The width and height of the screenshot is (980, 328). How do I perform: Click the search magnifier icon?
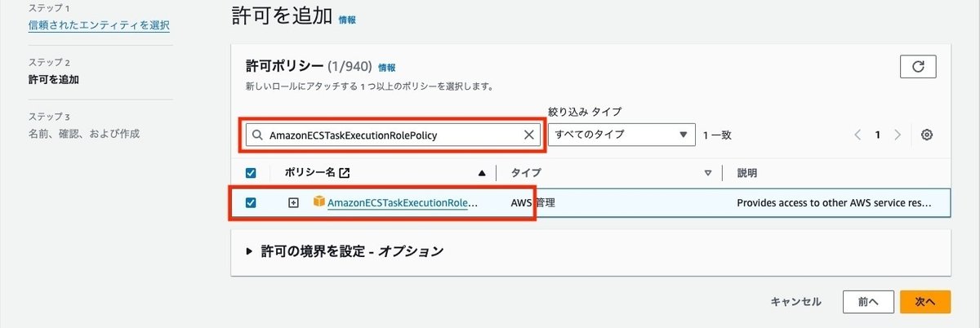pos(257,135)
